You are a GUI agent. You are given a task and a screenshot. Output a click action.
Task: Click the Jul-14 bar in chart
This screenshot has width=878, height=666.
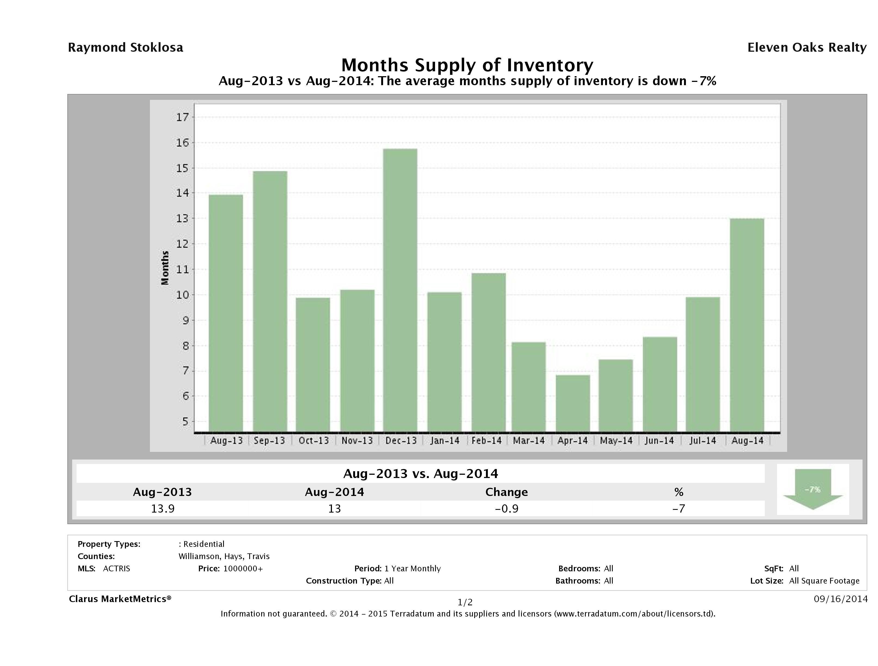[703, 364]
